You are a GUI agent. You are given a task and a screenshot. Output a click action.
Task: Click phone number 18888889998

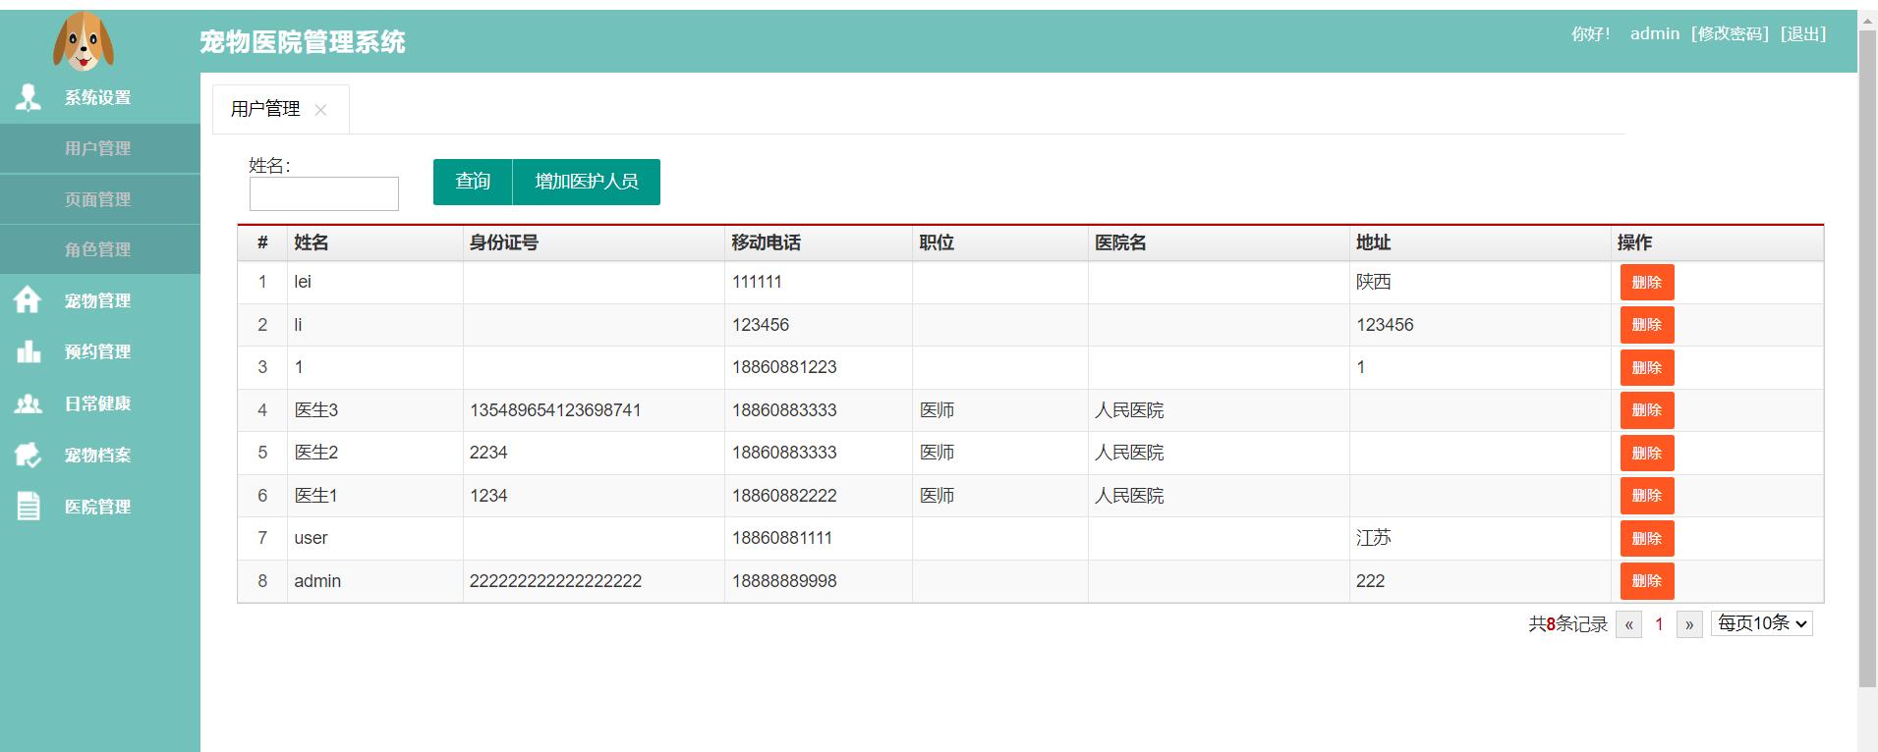click(x=784, y=581)
